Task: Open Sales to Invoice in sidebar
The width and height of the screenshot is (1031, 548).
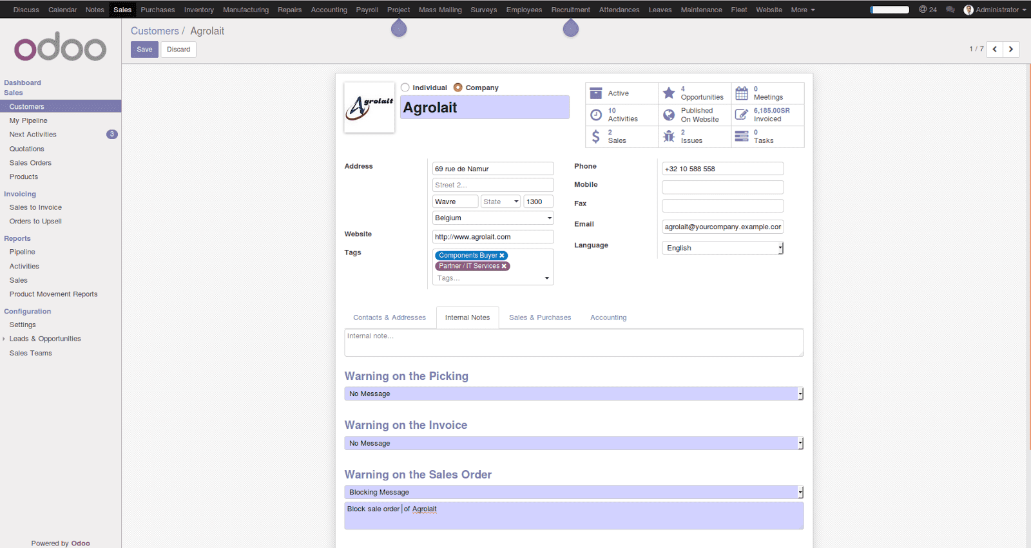Action: 35,207
